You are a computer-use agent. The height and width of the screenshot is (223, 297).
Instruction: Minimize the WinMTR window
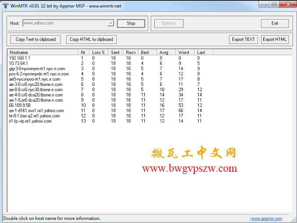coord(264,4)
